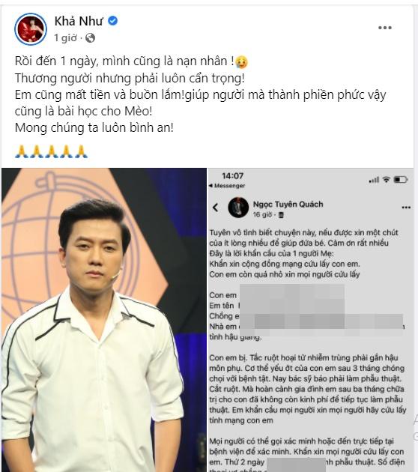The height and width of the screenshot is (472, 418).
Task: Open the photo of man in white shirt
Action: [104, 320]
